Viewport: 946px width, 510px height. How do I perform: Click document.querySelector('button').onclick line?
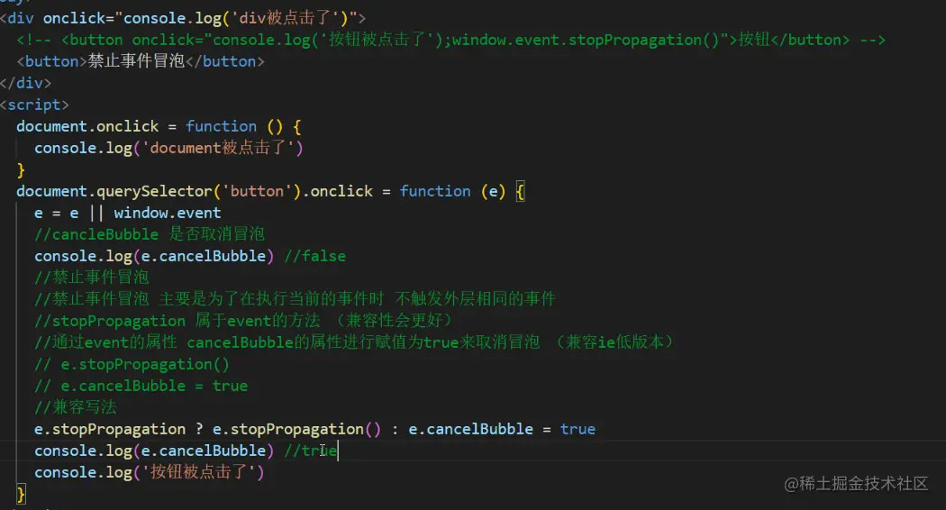[271, 191]
